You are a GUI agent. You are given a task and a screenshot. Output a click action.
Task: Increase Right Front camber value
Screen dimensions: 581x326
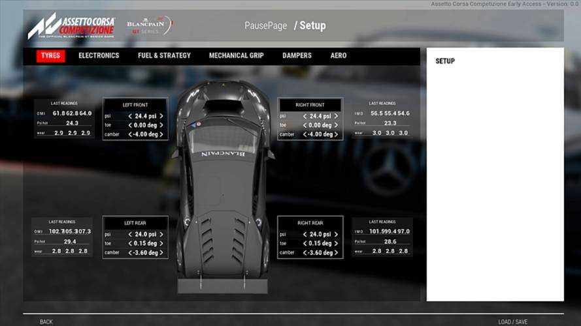point(336,134)
